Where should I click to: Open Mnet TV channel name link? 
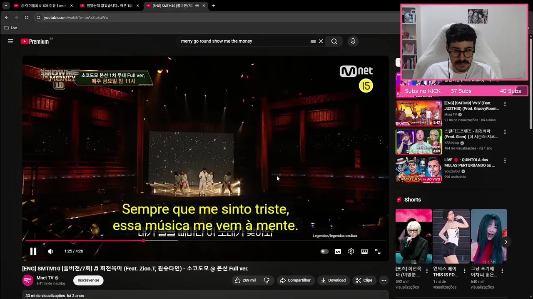coord(45,278)
